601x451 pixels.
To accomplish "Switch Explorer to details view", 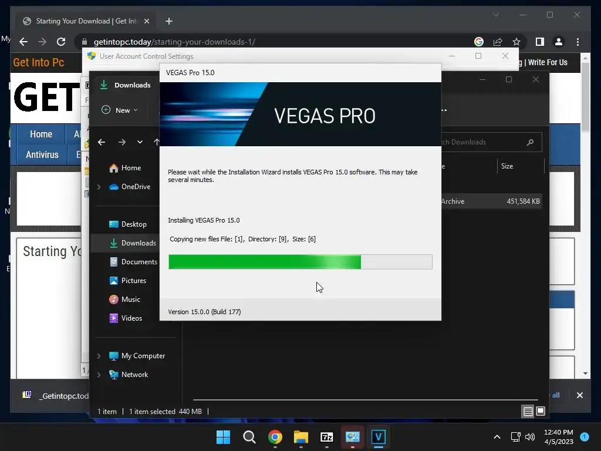I will (x=528, y=412).
